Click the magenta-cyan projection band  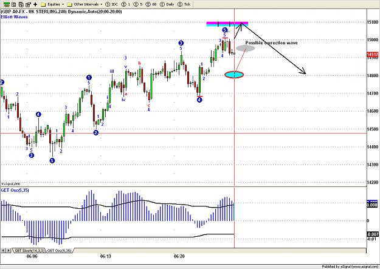tap(227, 24)
